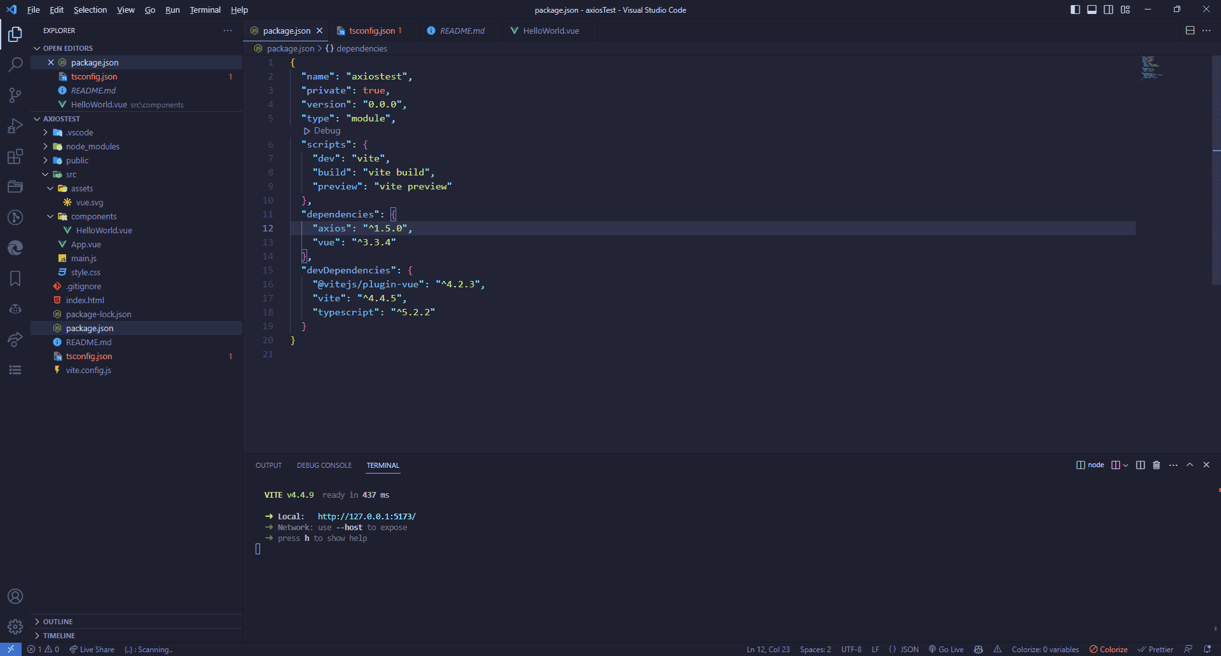Screen dimensions: 1221x656
Task: Open the Accounts icon
Action: pyautogui.click(x=15, y=596)
